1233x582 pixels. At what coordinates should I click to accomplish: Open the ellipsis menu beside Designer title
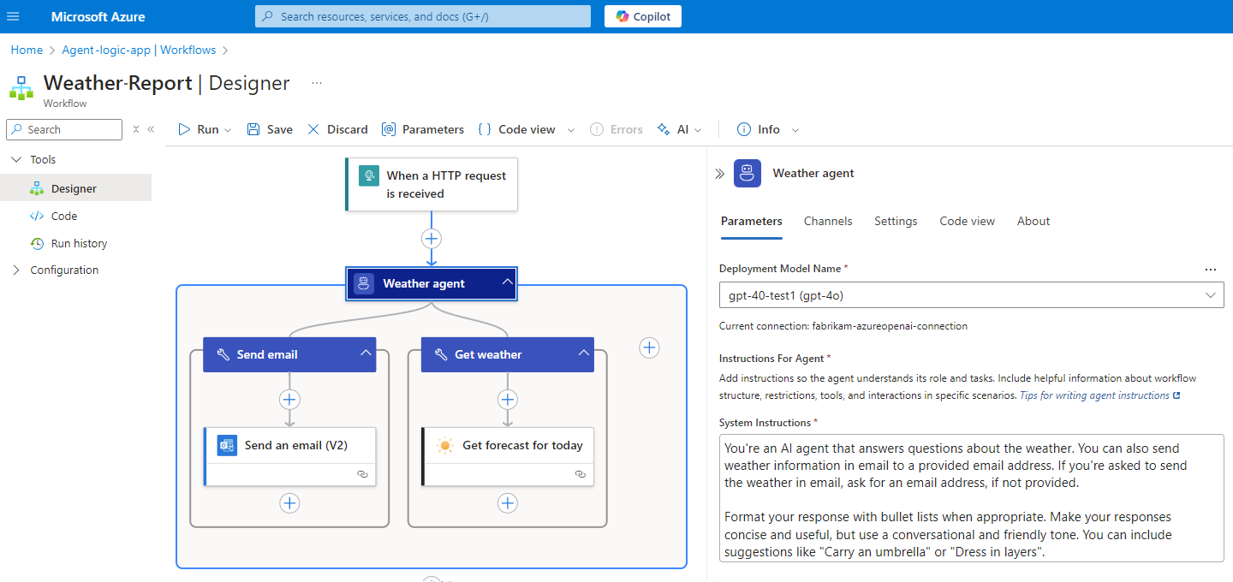(317, 83)
